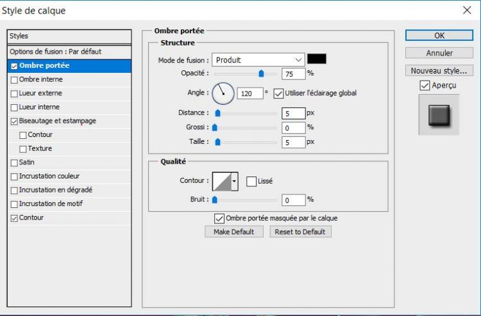Open the Mode de fusion dropdown

coord(258,60)
